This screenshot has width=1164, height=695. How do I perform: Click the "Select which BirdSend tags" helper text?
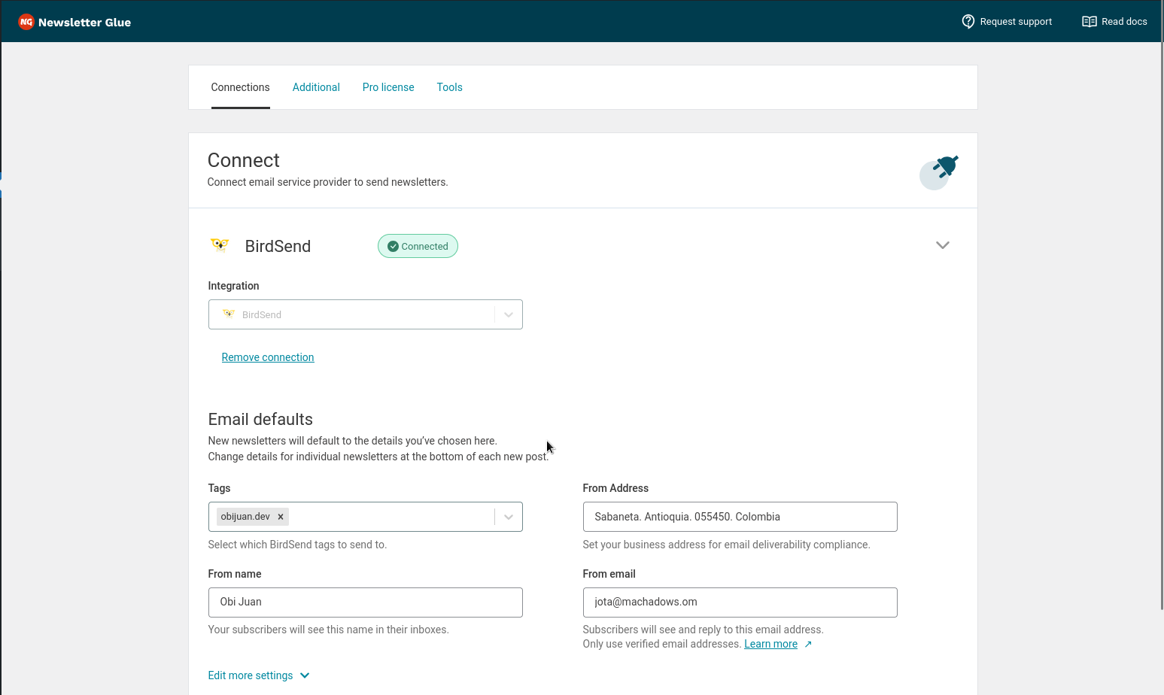[x=297, y=545]
